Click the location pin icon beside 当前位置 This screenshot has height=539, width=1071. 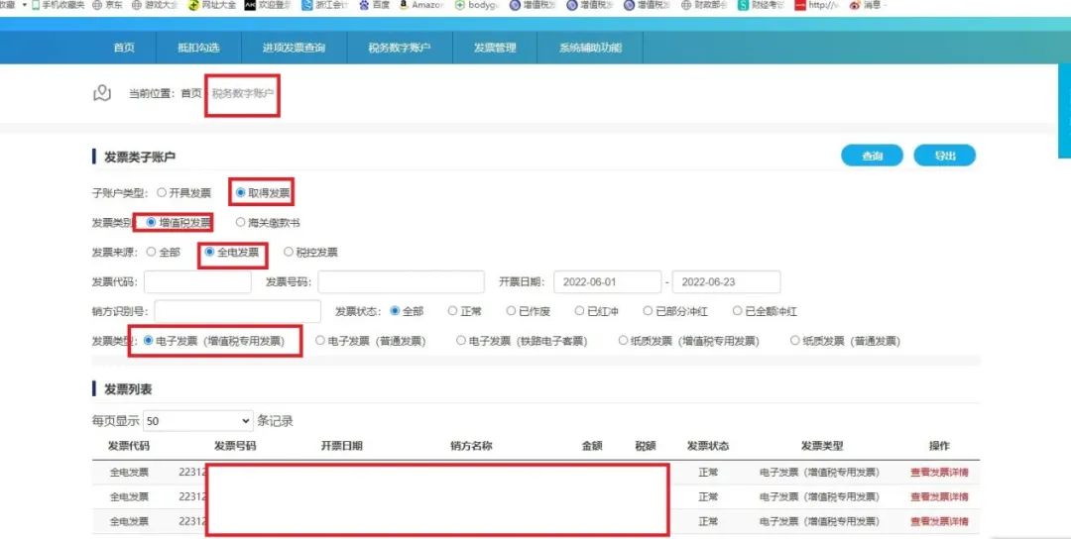tap(102, 93)
